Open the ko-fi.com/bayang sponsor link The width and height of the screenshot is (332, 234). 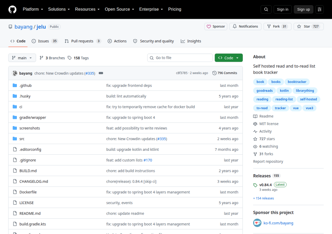[x=278, y=223]
